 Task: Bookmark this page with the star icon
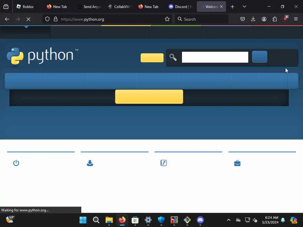coord(167,19)
